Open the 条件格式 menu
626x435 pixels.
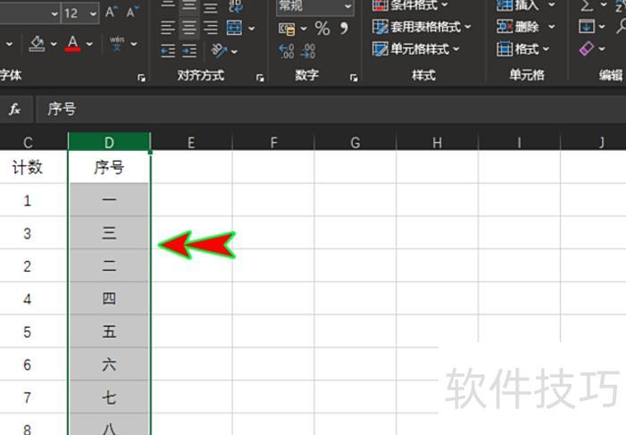pos(410,5)
